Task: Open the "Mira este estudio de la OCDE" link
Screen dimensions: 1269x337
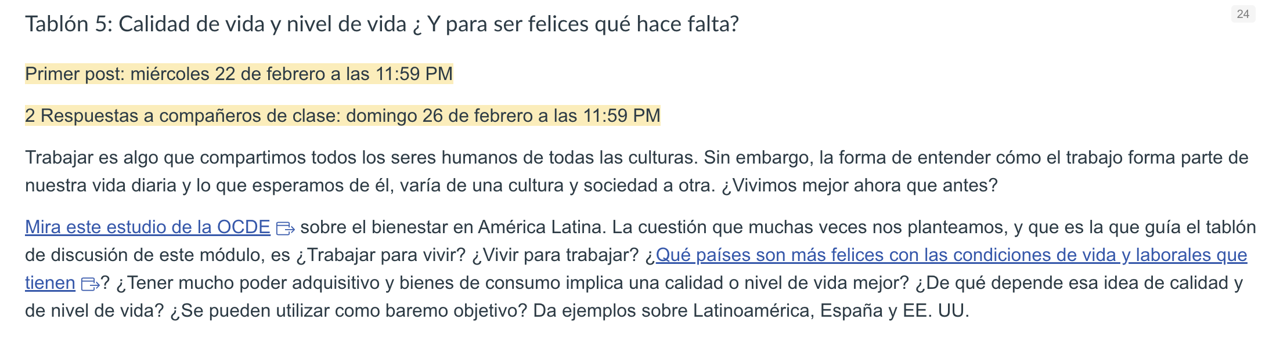Action: click(x=147, y=227)
